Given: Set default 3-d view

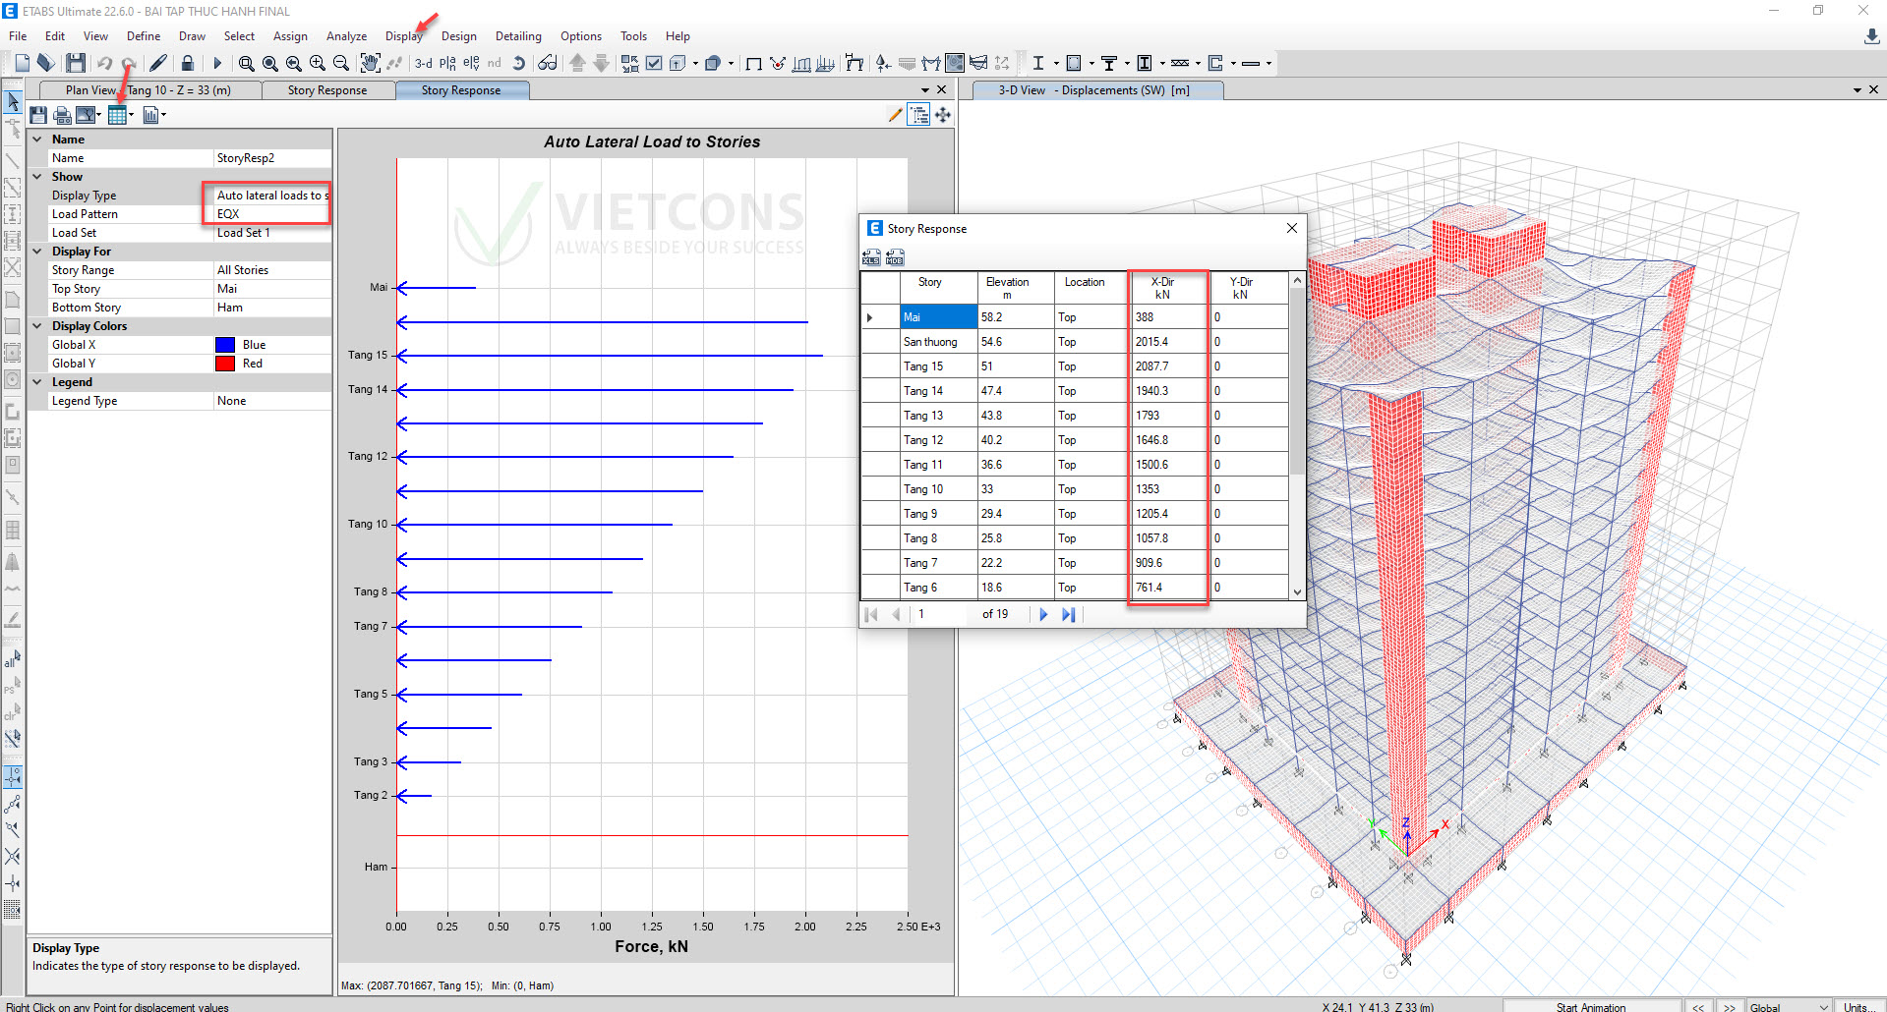Looking at the screenshot, I should click(x=424, y=63).
